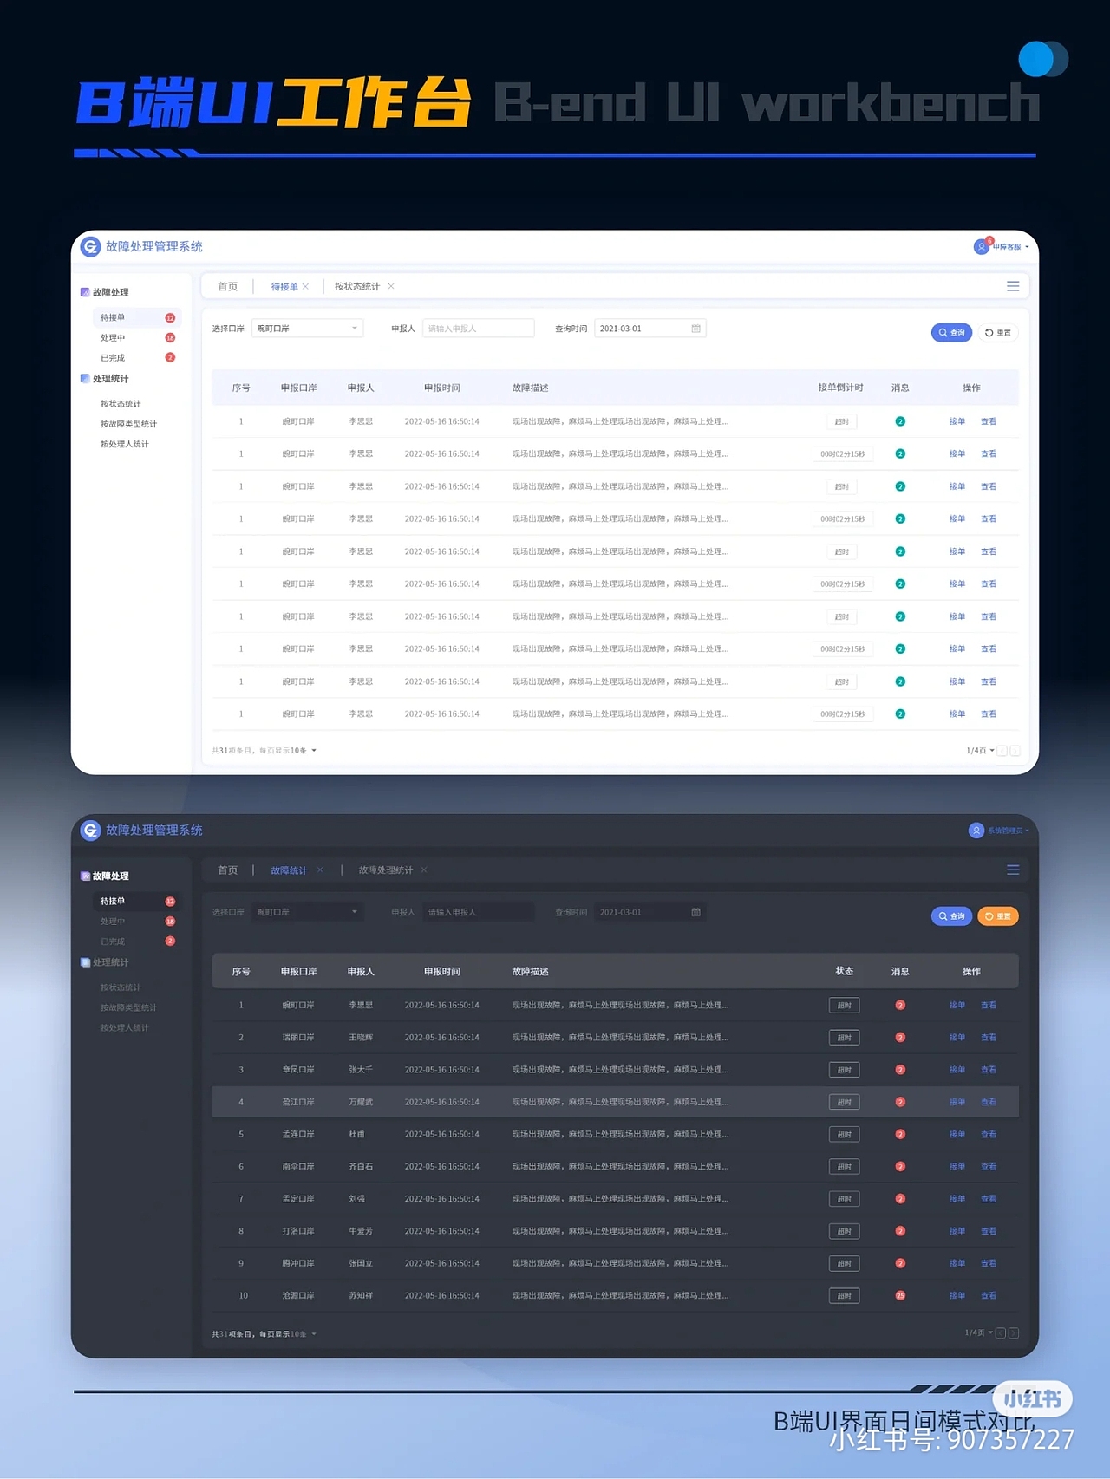Go to the next page in dark-panel pagination

(1014, 1333)
